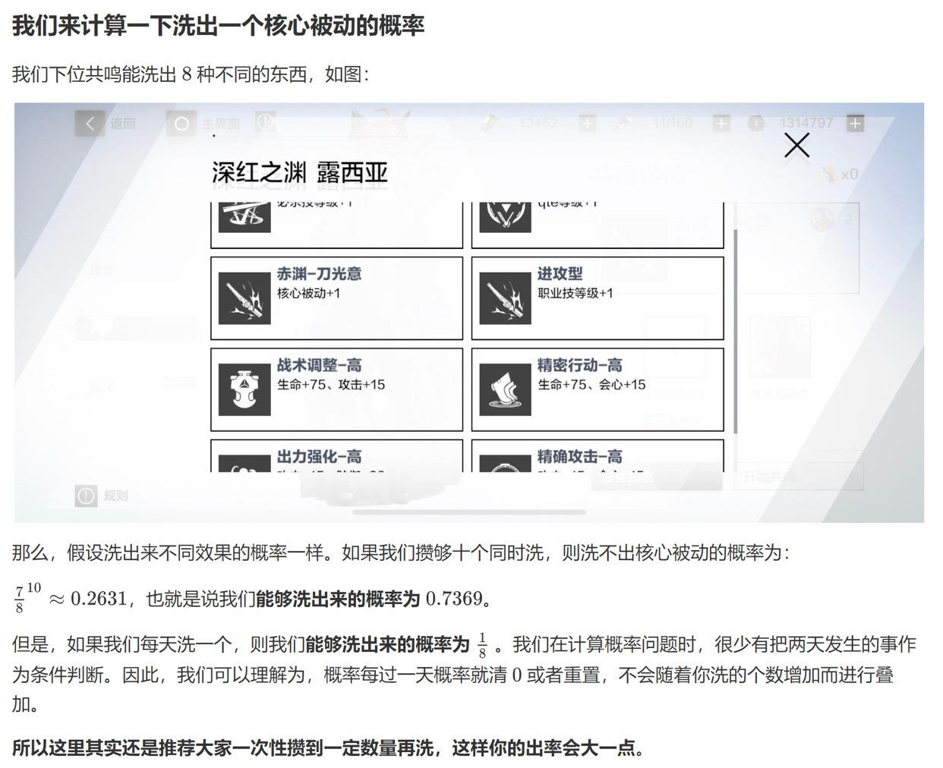Tap the plus icon beside 13452
Screen dimensions: 943x768
[x=587, y=123]
